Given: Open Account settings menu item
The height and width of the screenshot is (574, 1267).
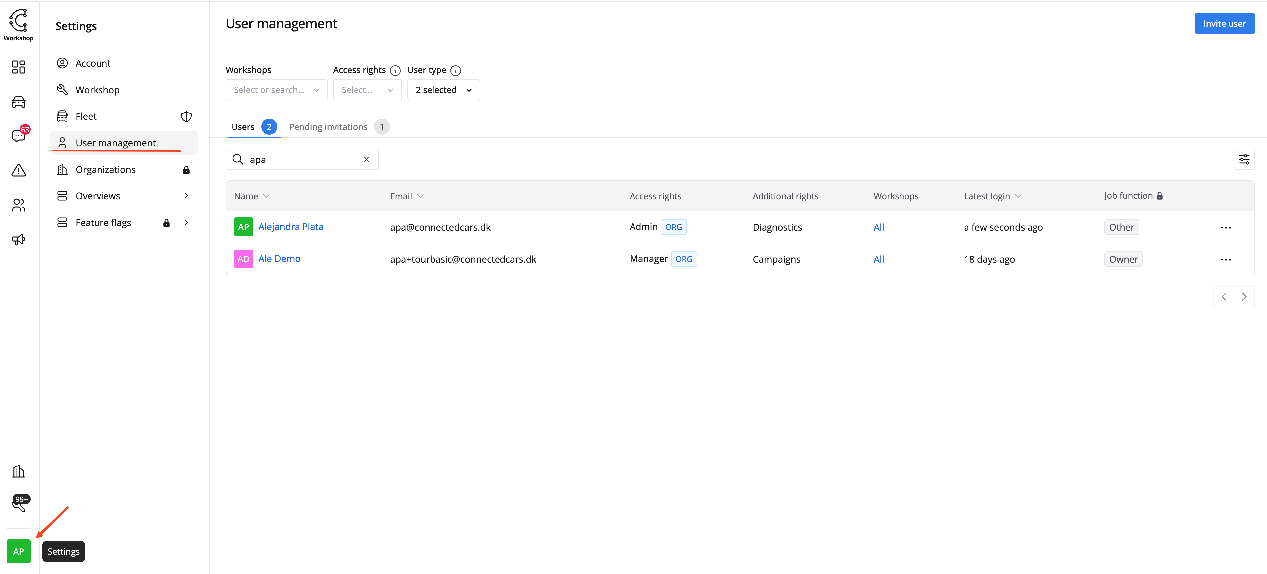Looking at the screenshot, I should point(93,63).
